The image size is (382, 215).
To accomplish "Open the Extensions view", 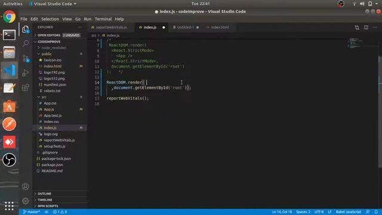I will click(26, 87).
